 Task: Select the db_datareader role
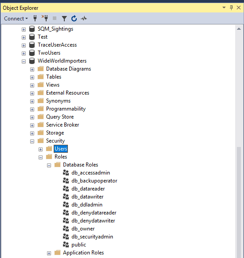tap(88, 189)
